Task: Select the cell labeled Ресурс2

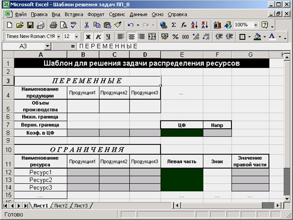Action: (41, 180)
